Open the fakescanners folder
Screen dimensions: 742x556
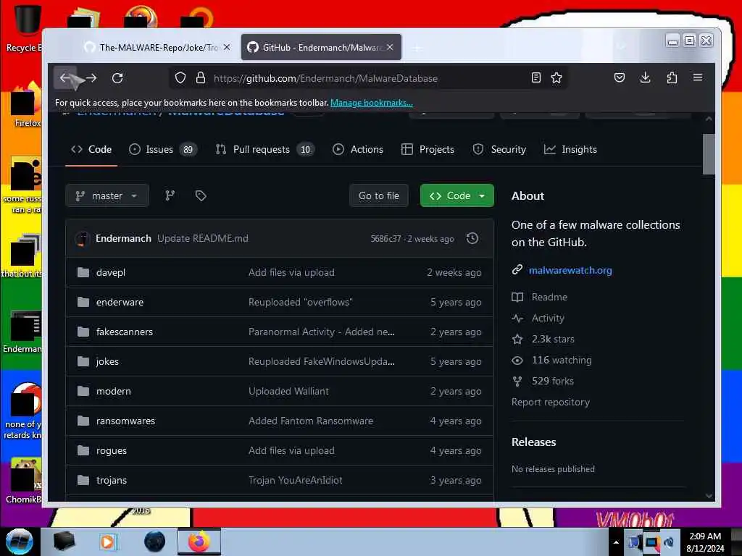(x=125, y=332)
